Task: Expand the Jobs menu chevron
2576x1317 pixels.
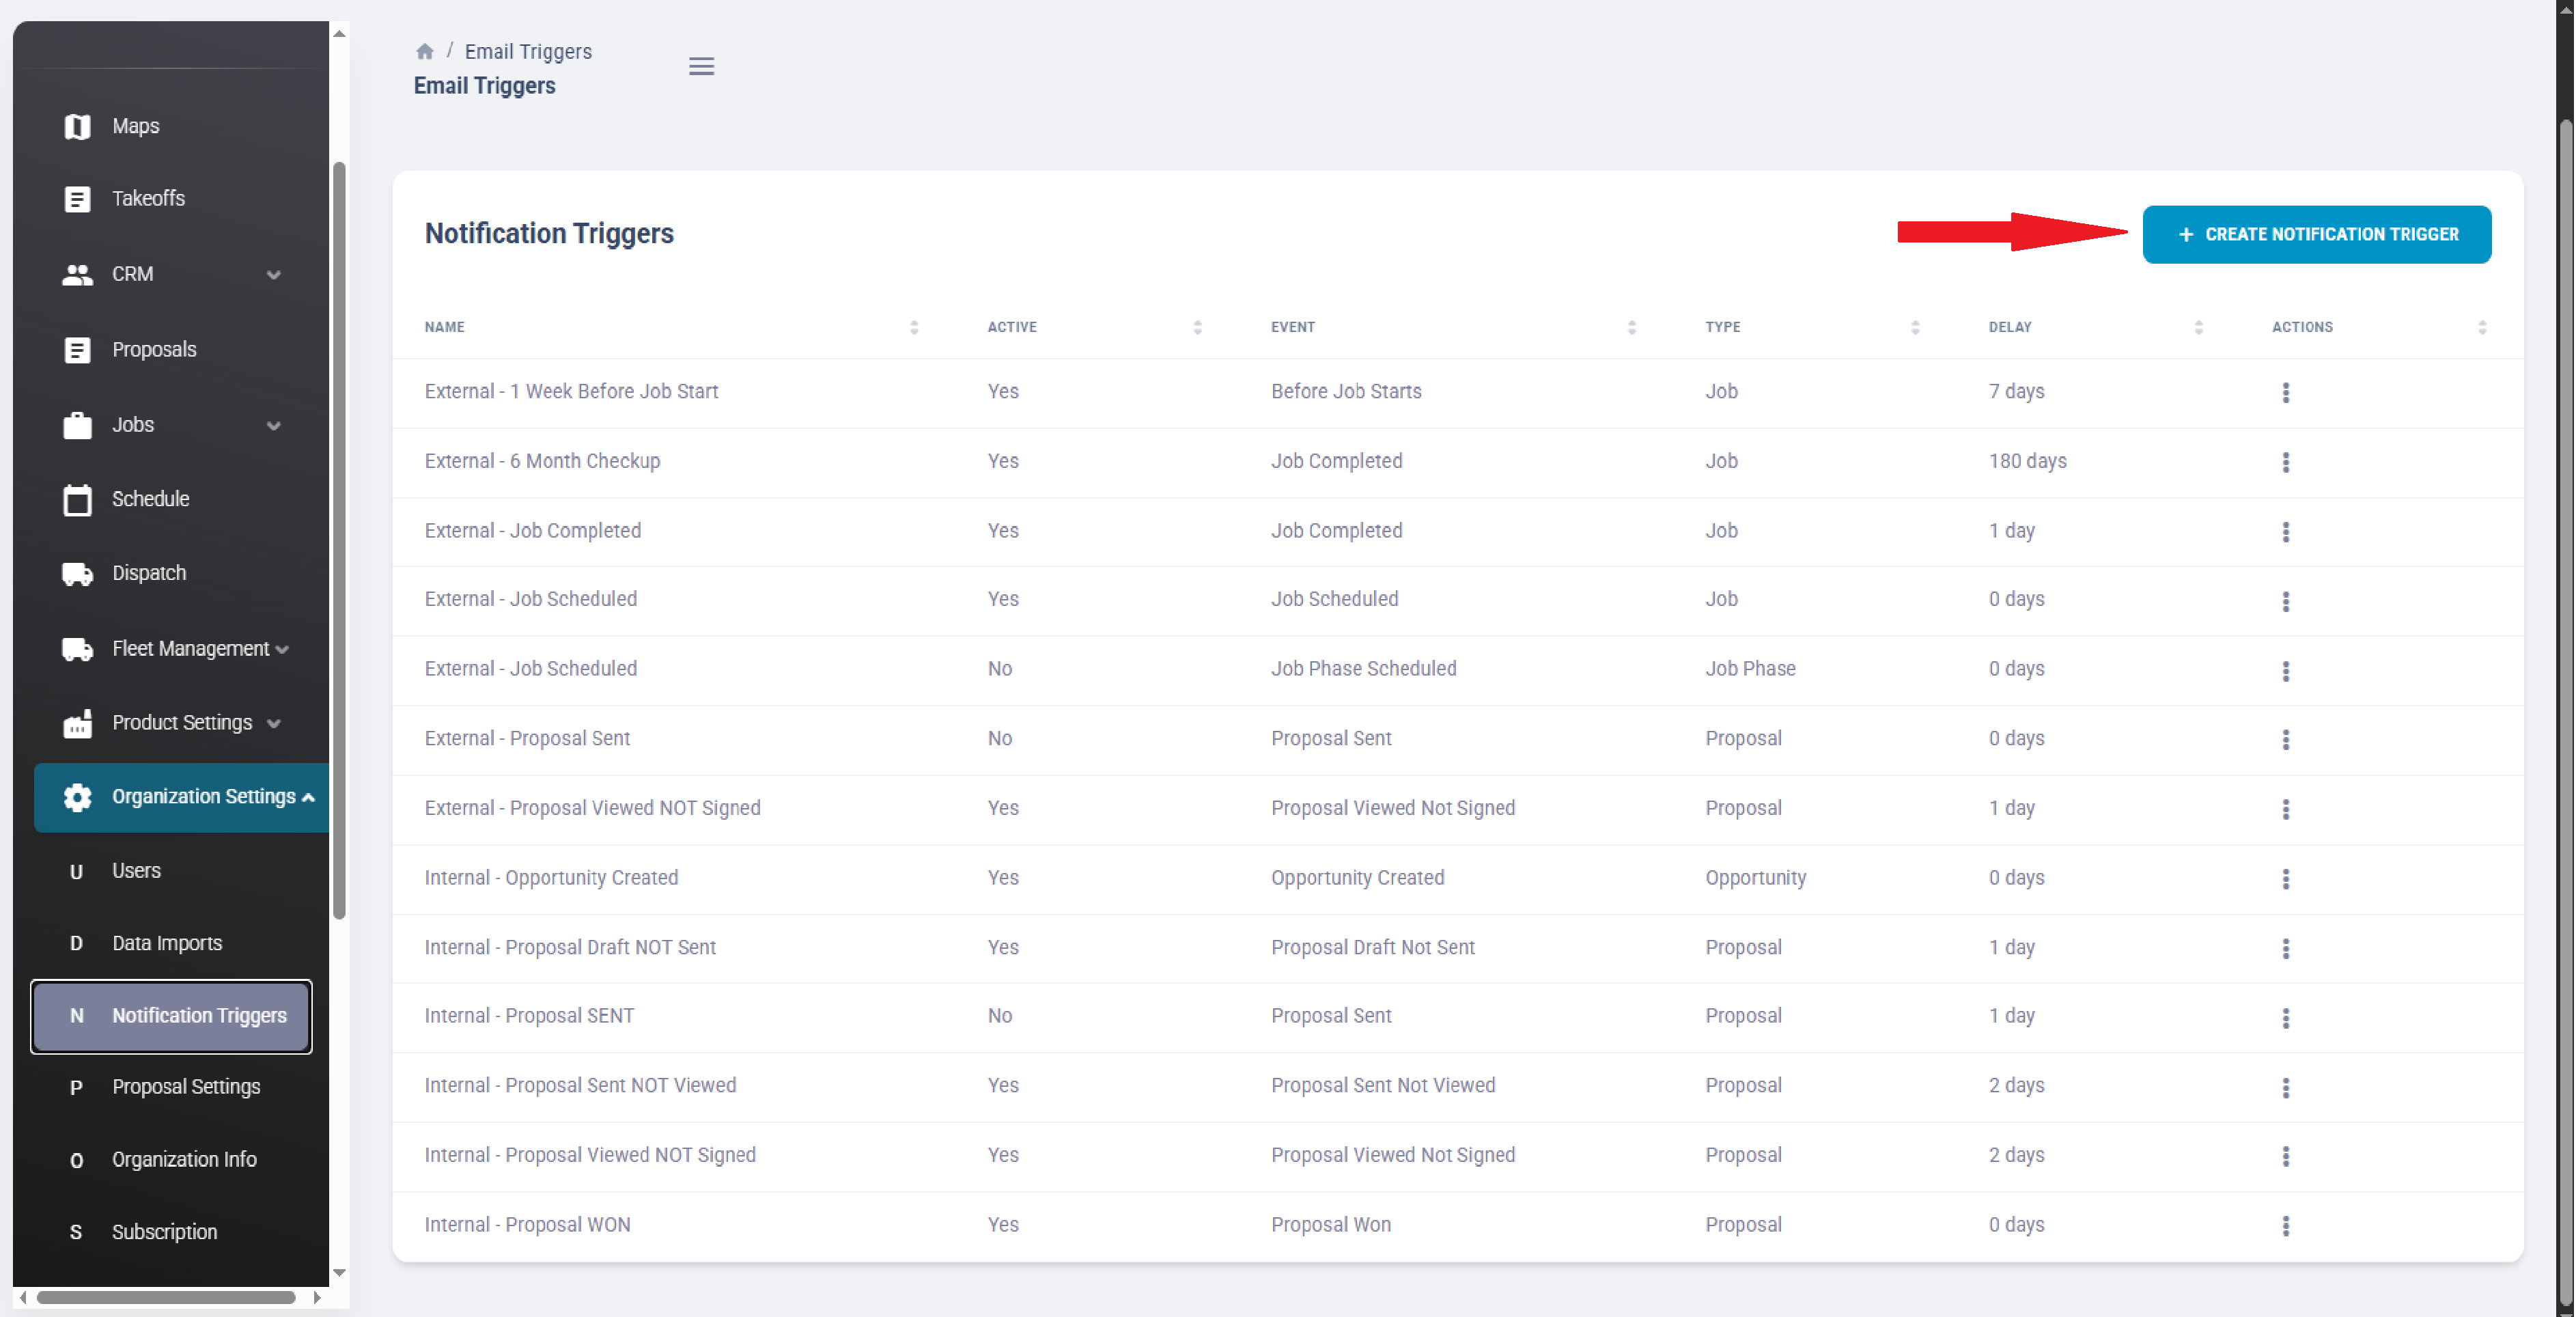Action: point(273,426)
